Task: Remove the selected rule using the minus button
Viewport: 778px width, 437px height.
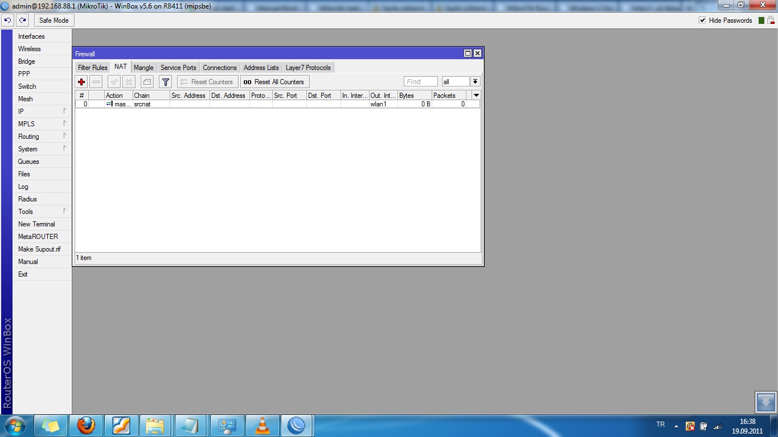Action: (x=96, y=82)
